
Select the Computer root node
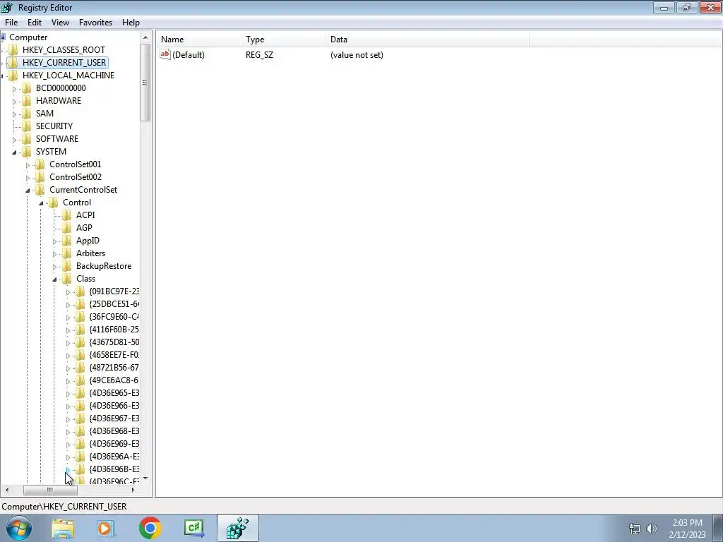coord(28,37)
